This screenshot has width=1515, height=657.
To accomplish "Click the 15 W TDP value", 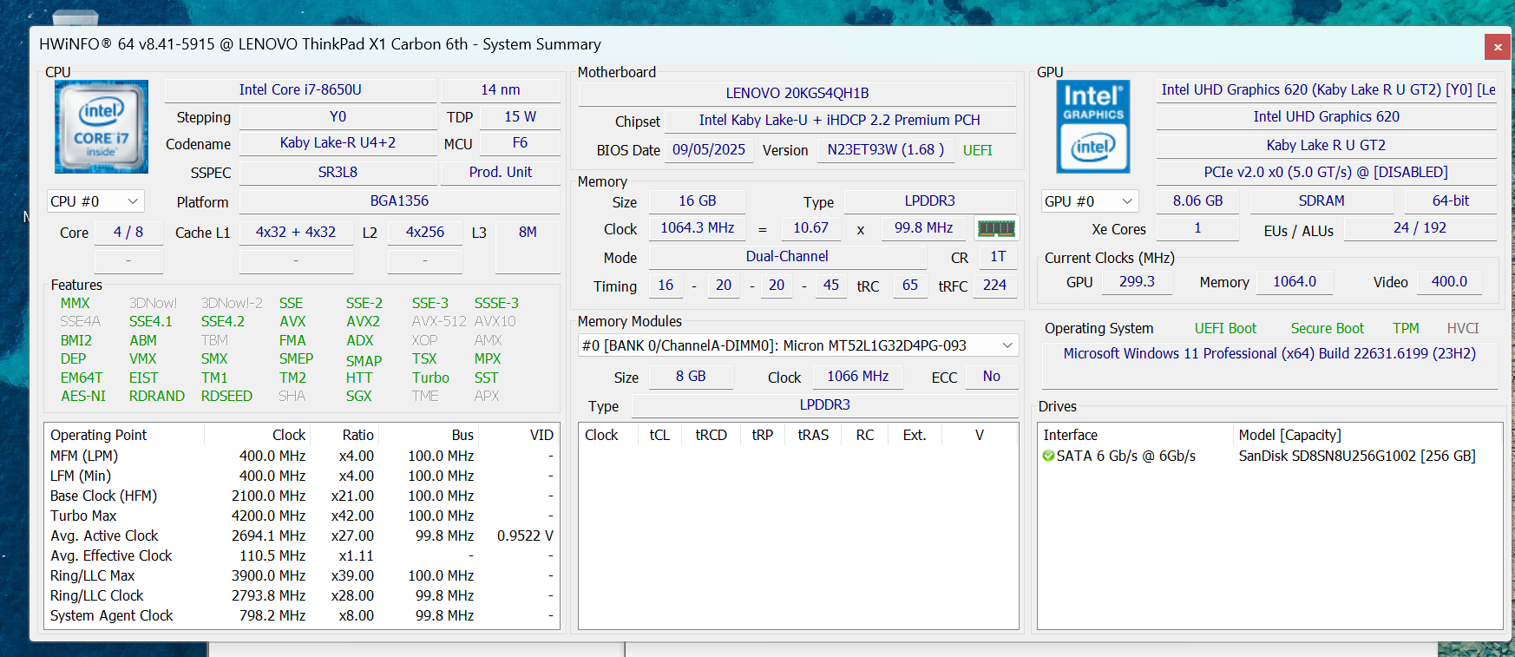I will coord(521,116).
